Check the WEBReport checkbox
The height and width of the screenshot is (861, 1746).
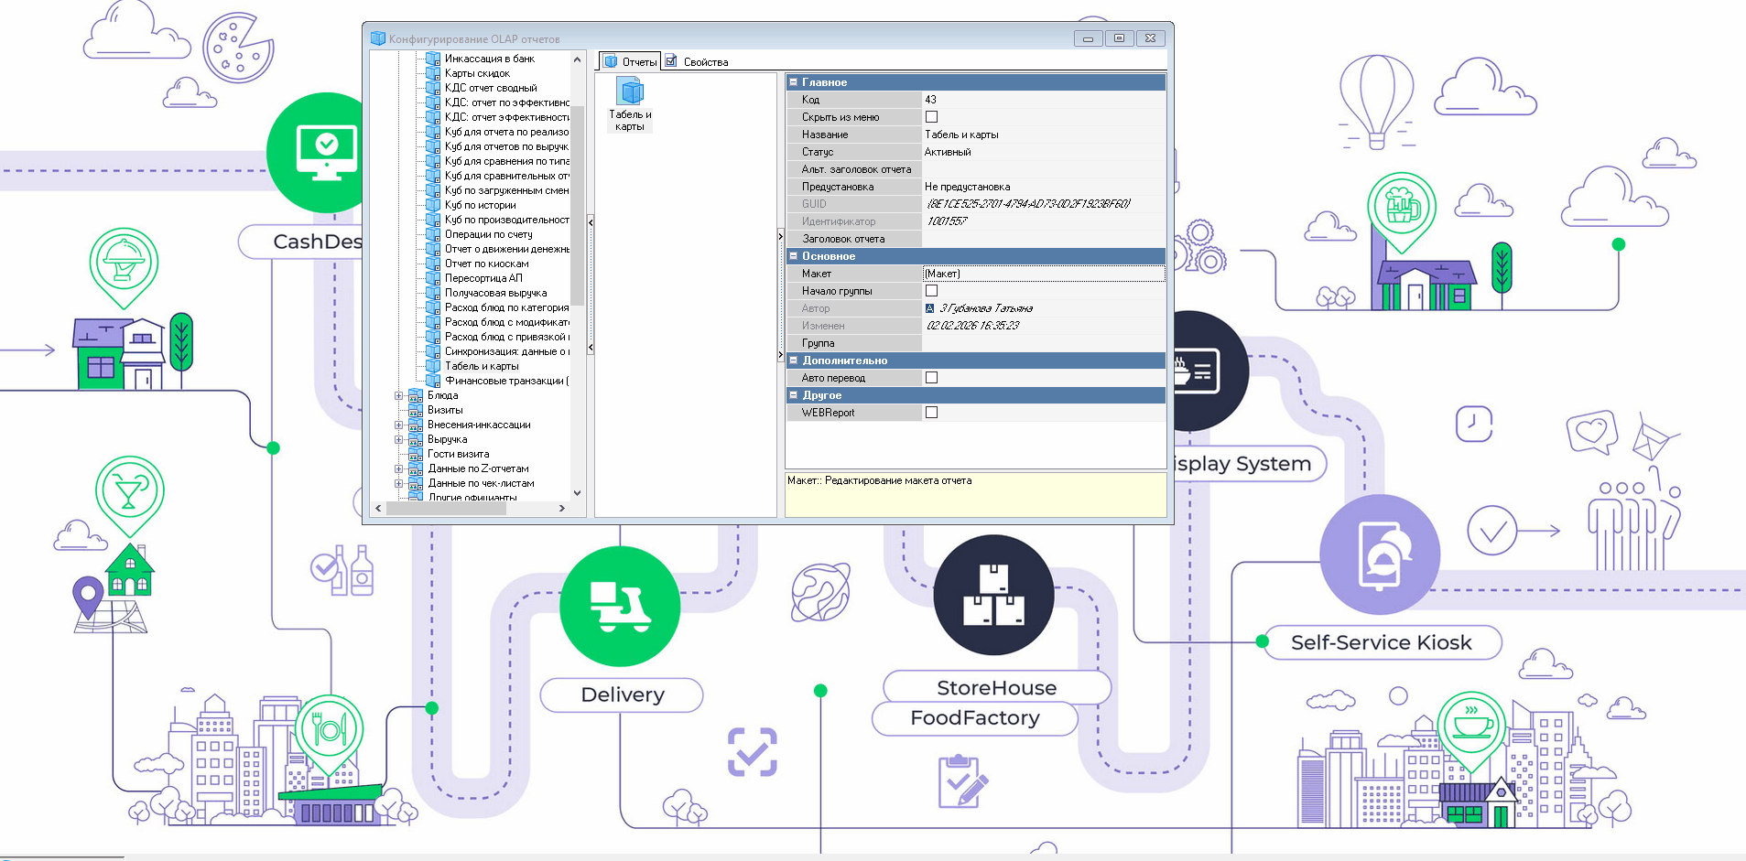point(931,413)
